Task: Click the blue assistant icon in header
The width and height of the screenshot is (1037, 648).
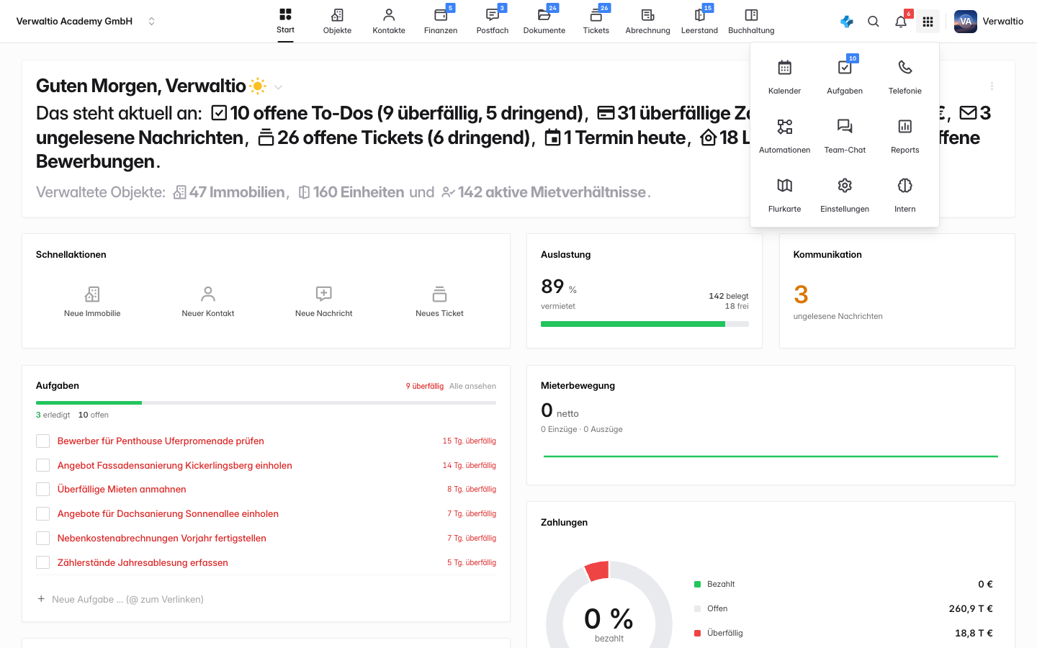Action: point(847,22)
